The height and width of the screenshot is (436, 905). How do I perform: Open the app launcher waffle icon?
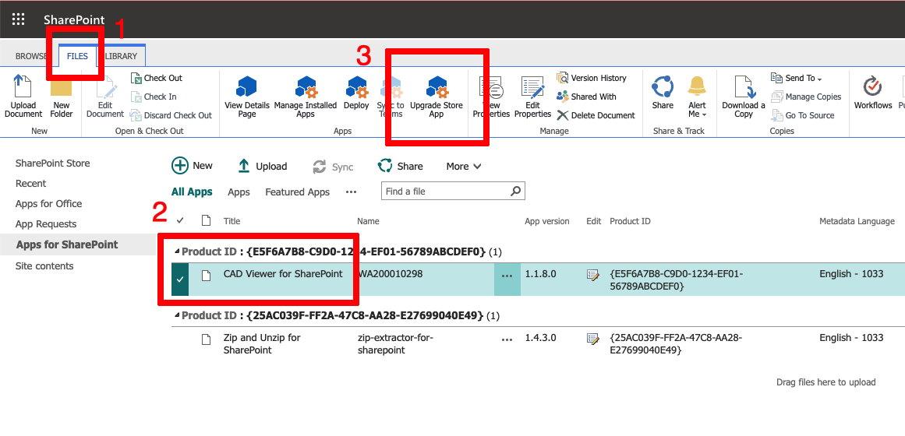pos(18,19)
